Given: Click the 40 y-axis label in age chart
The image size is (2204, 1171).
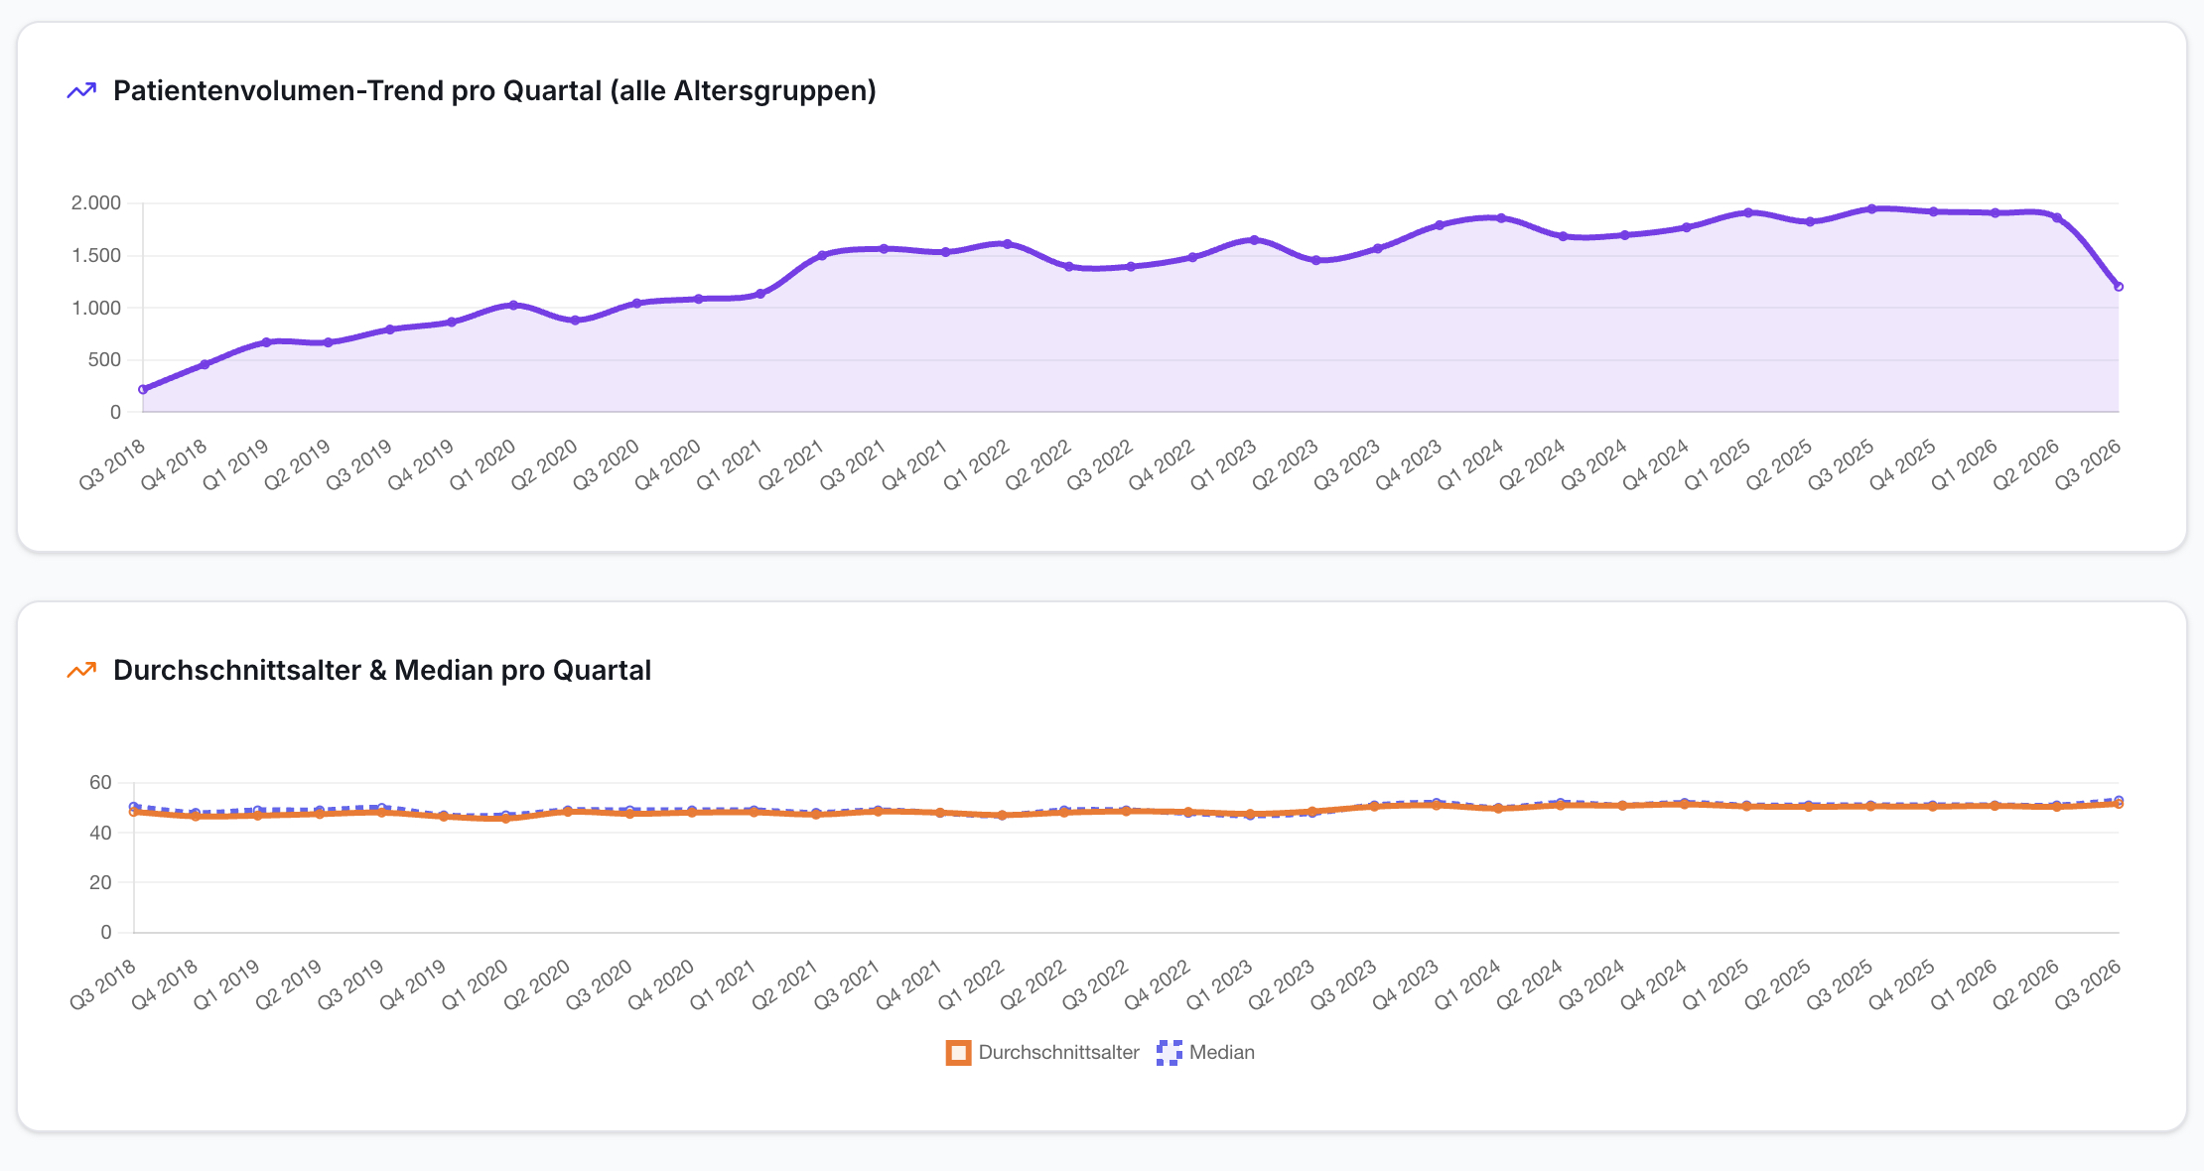Looking at the screenshot, I should 100,834.
